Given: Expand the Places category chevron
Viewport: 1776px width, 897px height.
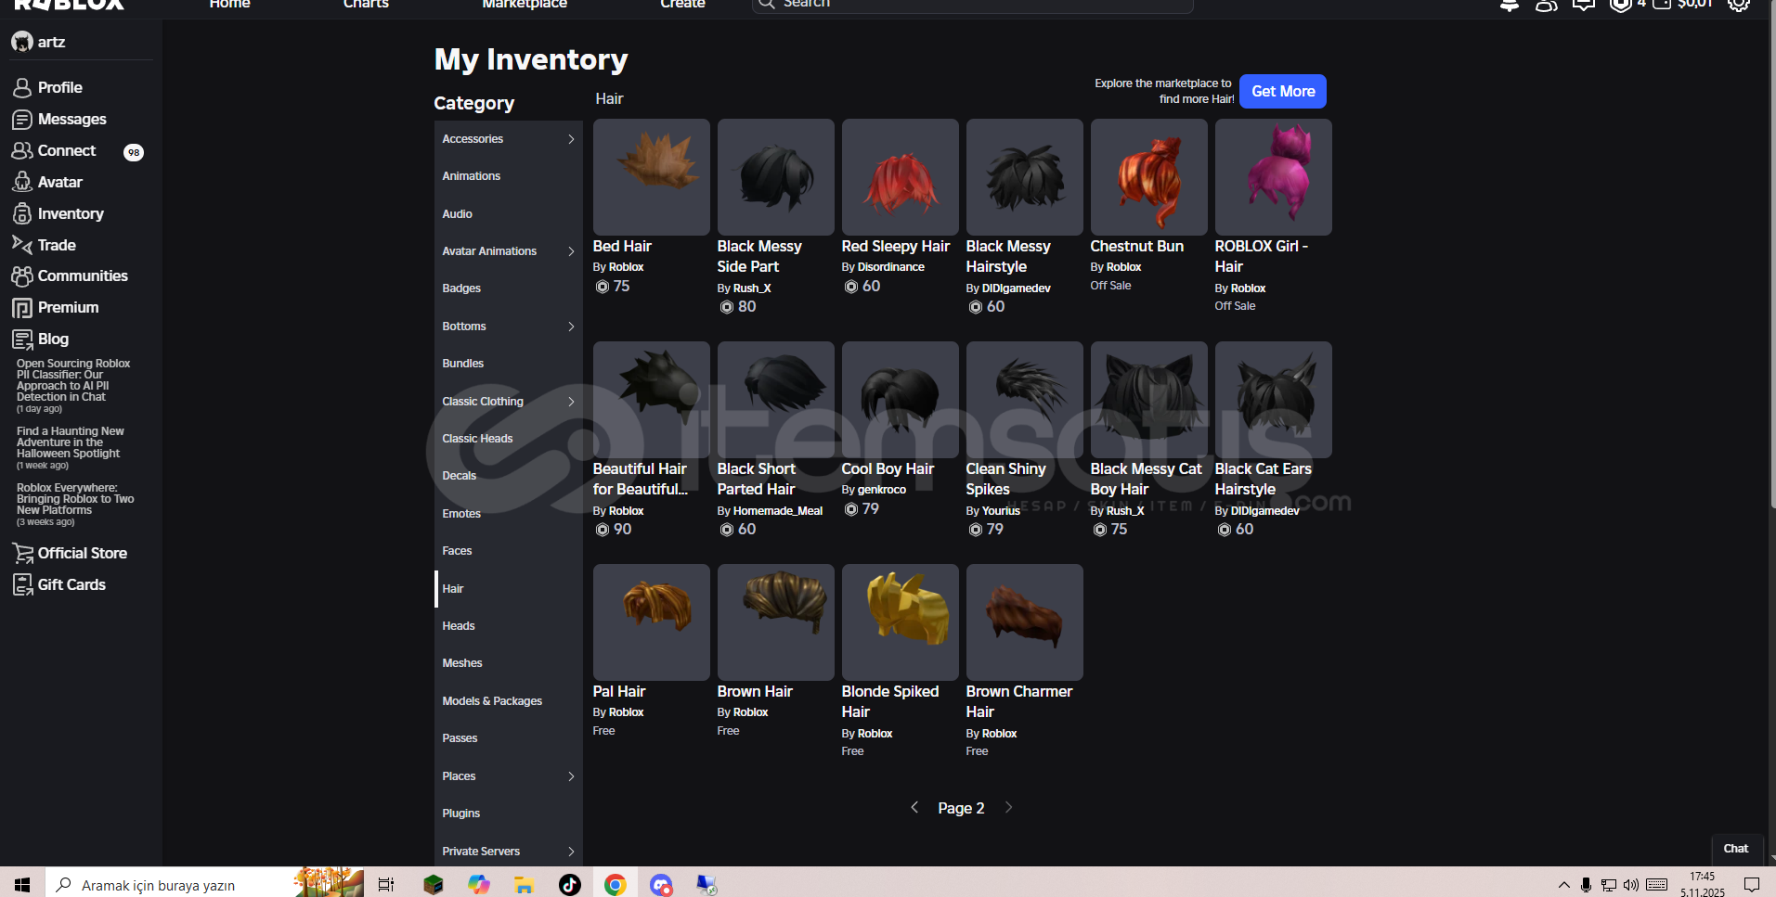Looking at the screenshot, I should pos(571,776).
